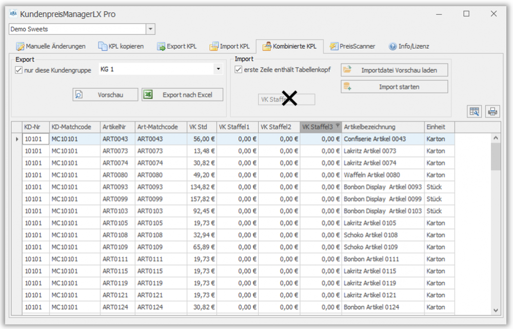Select 'Lakritz Artikel 0073' cell

383,151
